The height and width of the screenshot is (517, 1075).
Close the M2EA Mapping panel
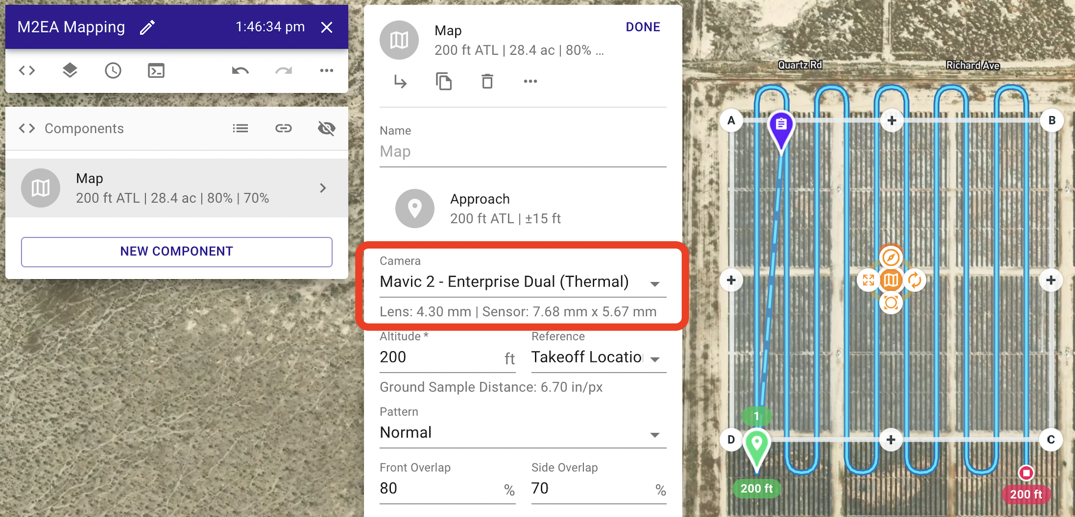point(326,27)
